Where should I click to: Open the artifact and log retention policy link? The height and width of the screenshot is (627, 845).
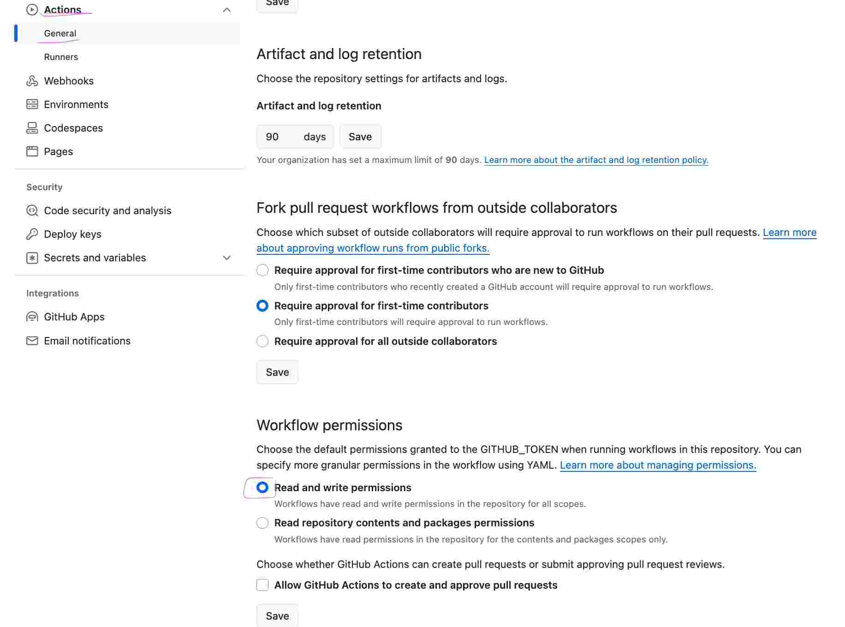[596, 160]
